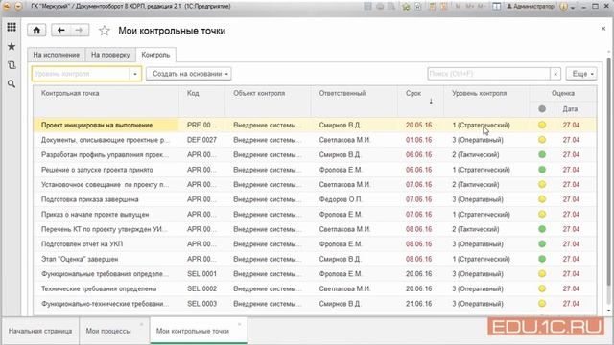
Task: Click yellow status circle for Проект инициирован
Action: 542,126
